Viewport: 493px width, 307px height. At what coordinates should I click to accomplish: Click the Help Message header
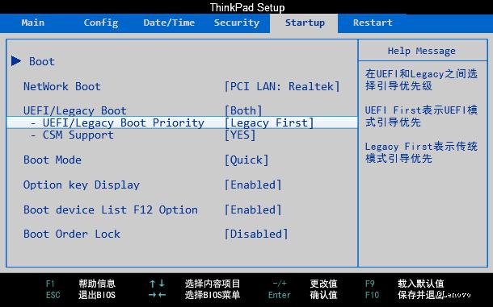421,51
